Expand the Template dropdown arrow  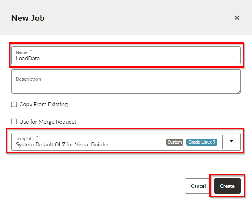point(232,142)
